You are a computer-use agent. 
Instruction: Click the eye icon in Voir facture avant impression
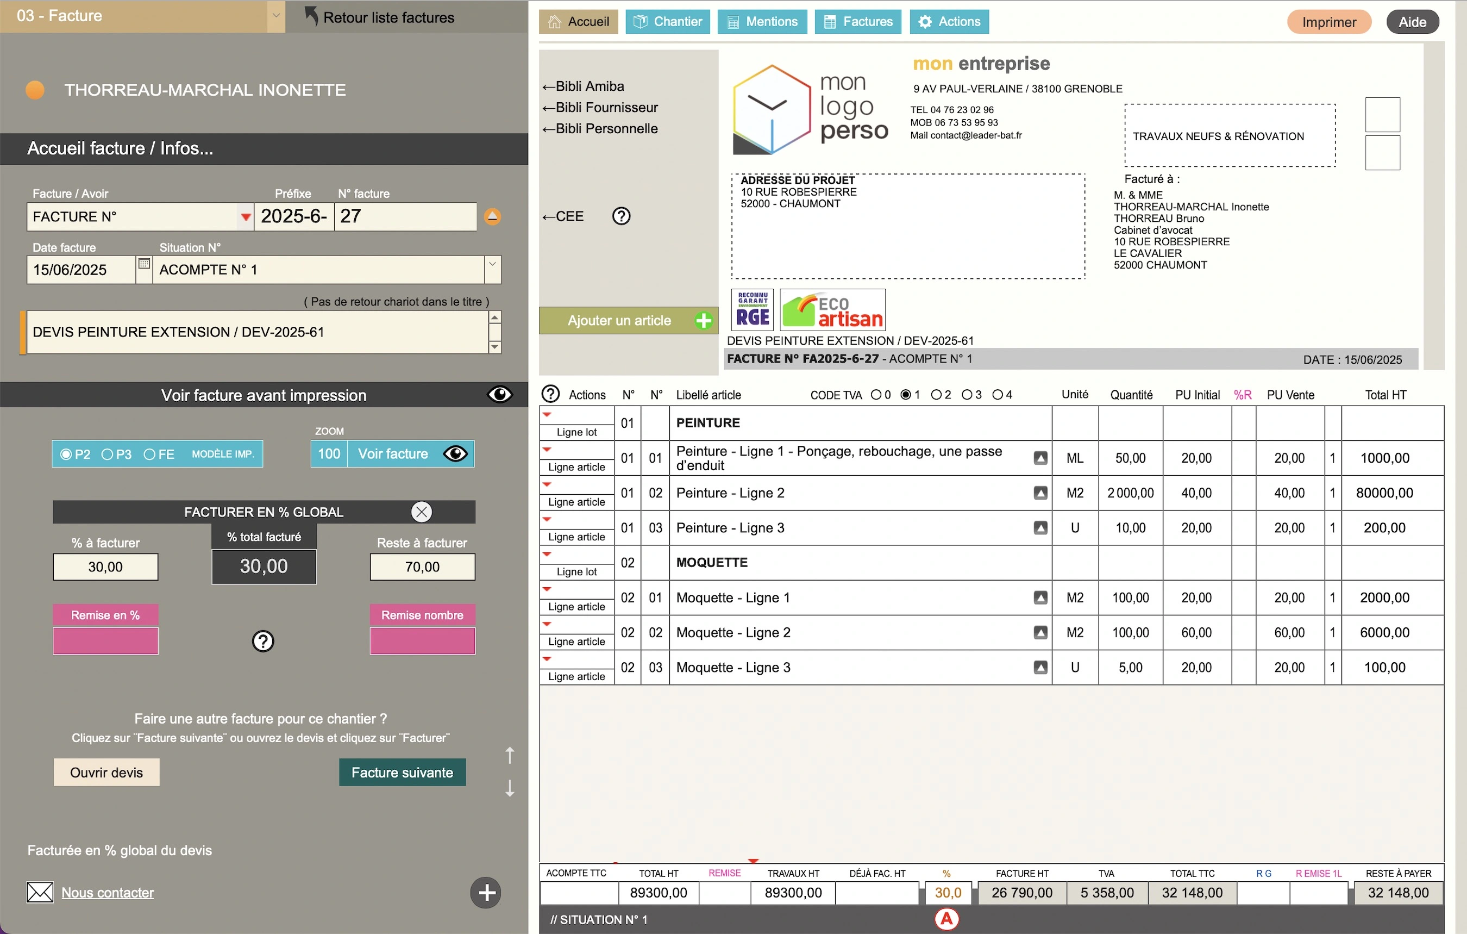click(499, 395)
